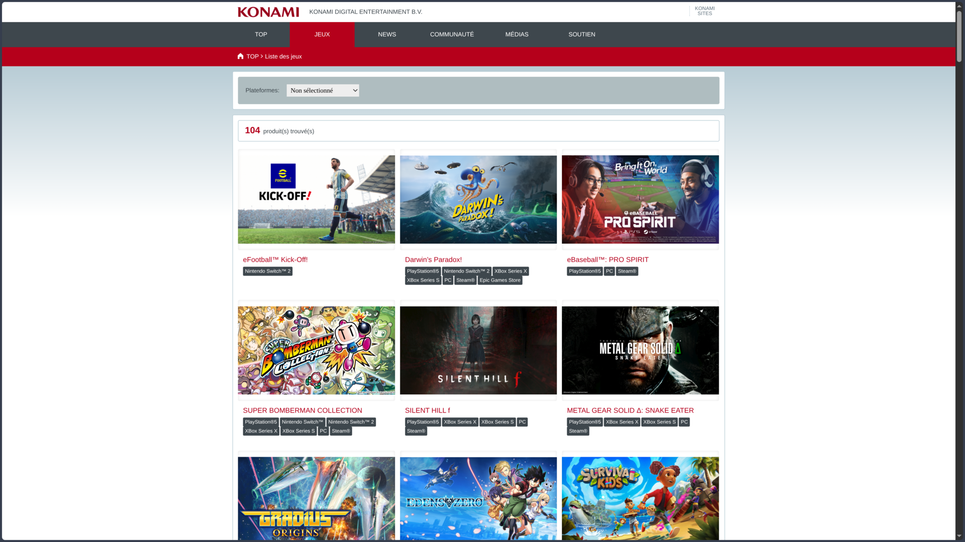Open the Edens Zero thumbnail
Viewport: 965px width, 542px height.
pyautogui.click(x=478, y=498)
